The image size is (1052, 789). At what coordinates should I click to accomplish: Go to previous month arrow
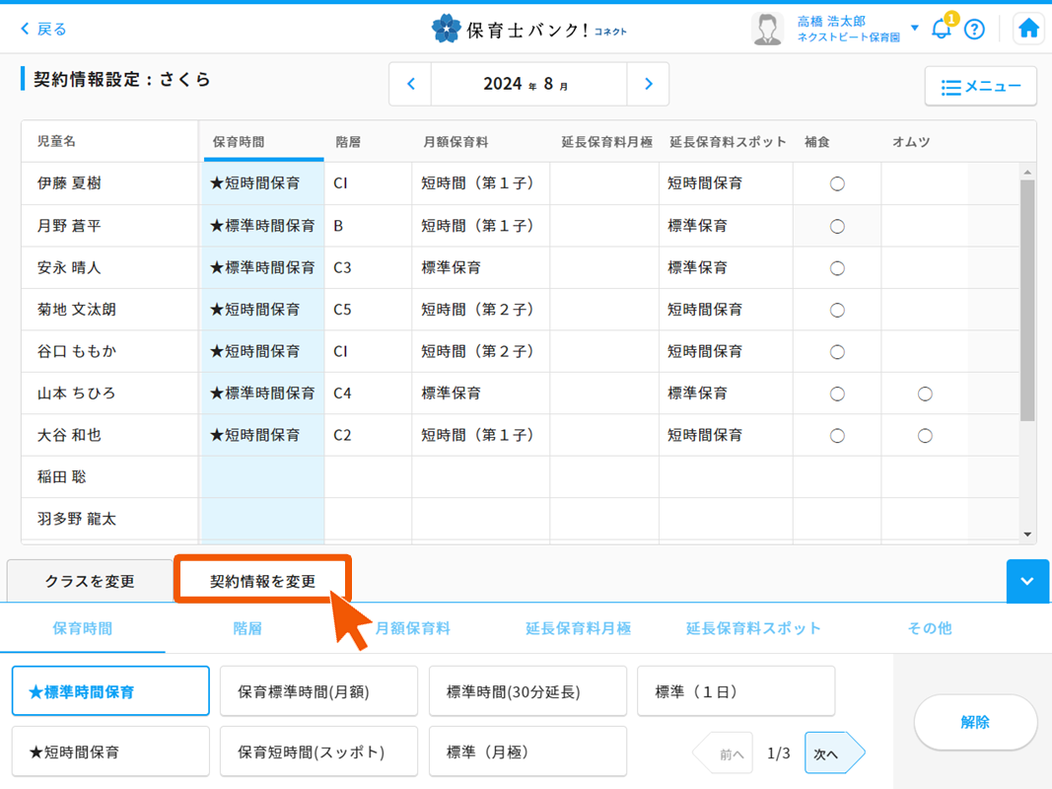(411, 84)
